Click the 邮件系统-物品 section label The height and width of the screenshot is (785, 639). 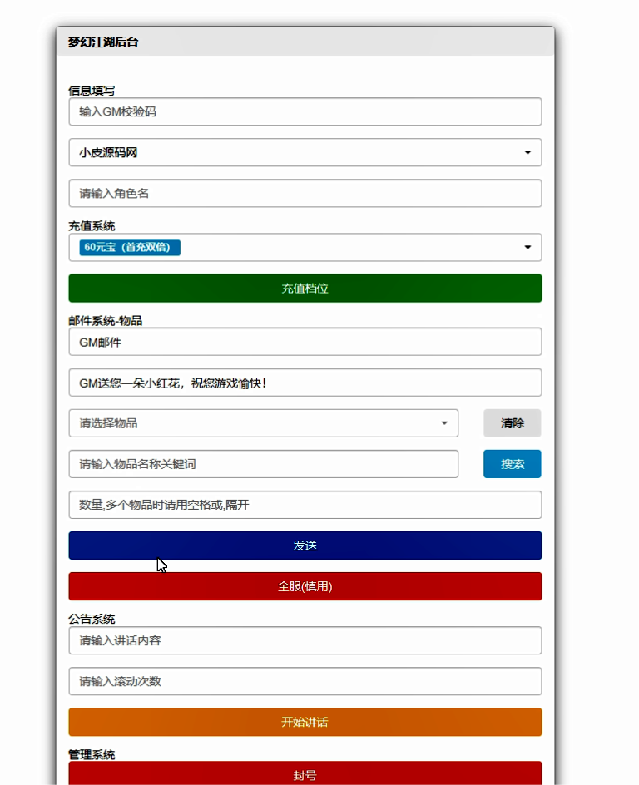coord(105,320)
